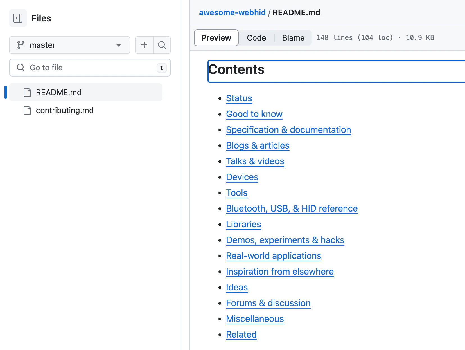Jump to Ideas section link
Viewport: 465px width, 350px height.
tap(237, 287)
